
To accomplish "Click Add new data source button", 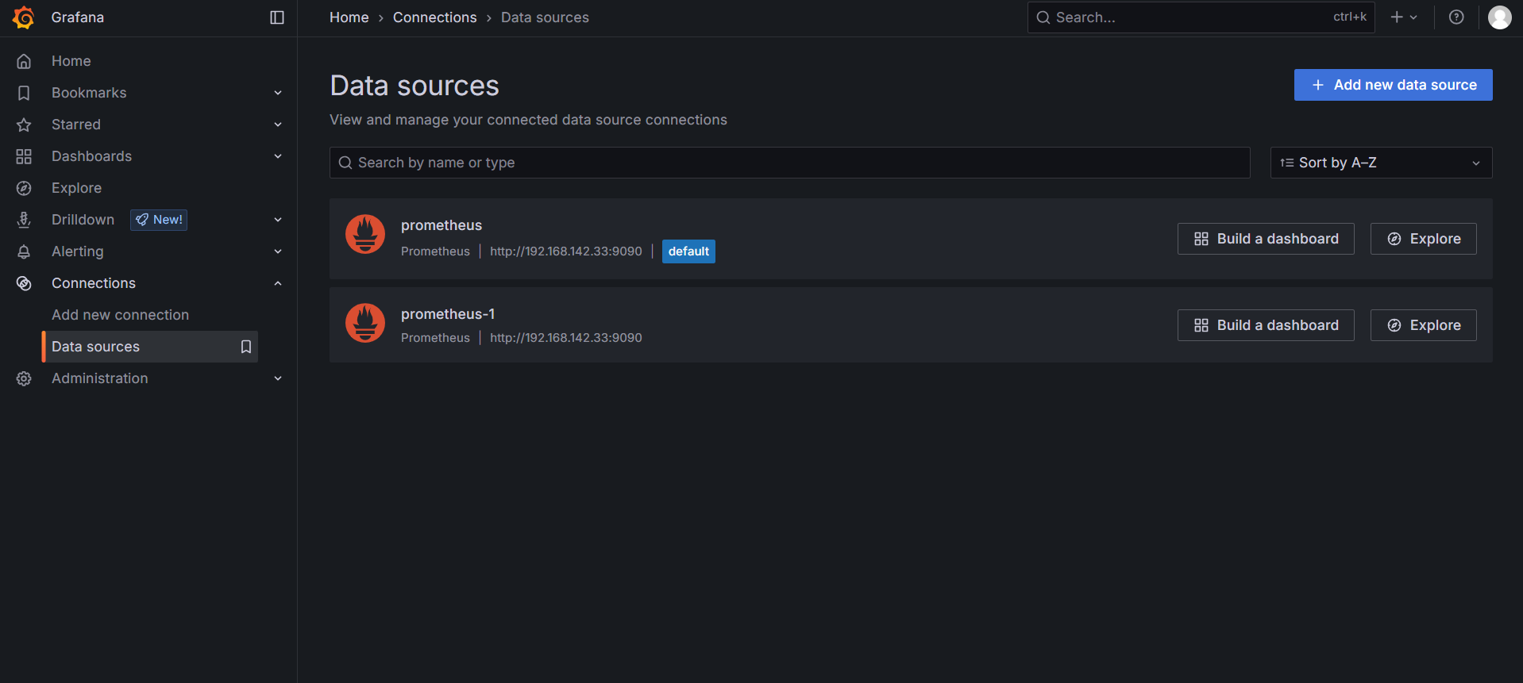I will point(1393,85).
